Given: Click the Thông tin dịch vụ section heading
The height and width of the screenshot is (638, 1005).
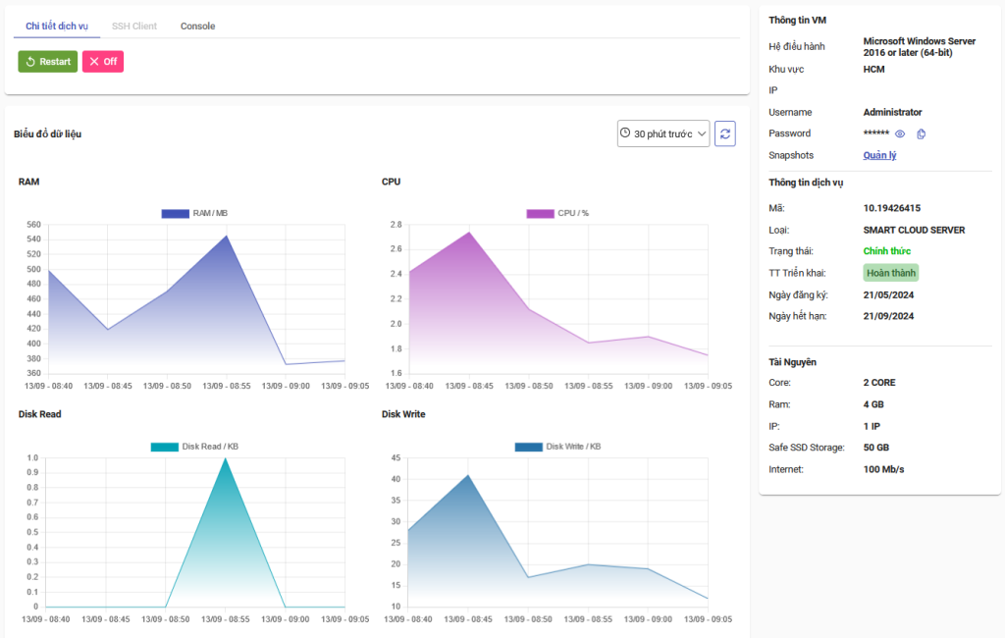Looking at the screenshot, I should tap(806, 183).
